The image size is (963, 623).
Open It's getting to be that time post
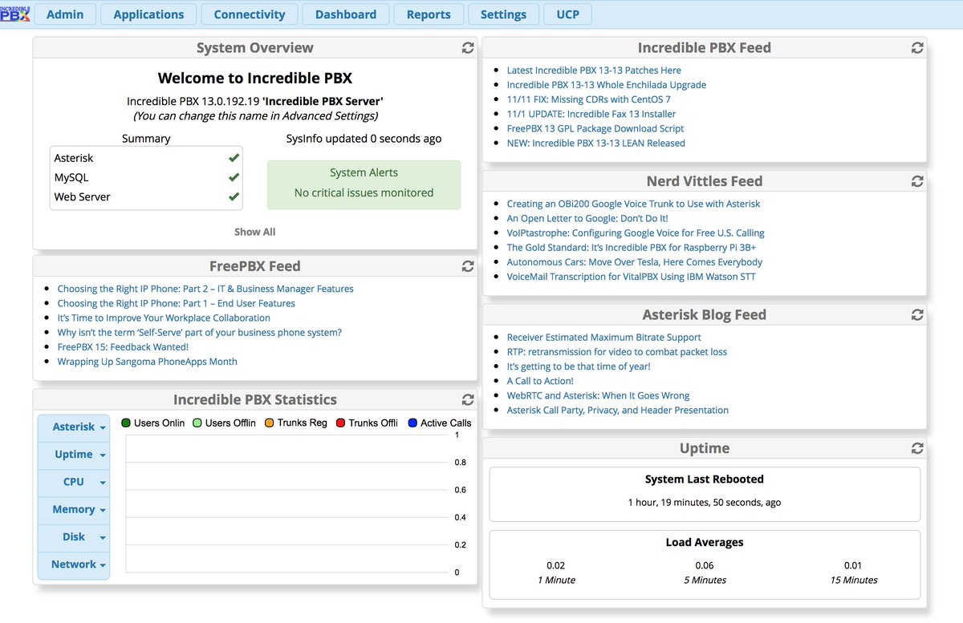(x=579, y=366)
